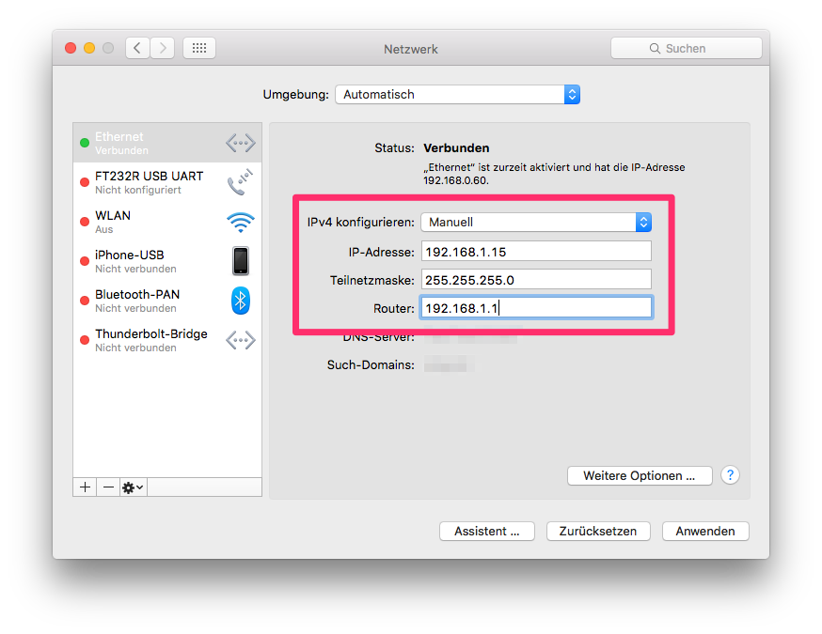Click the green status dot beside Ethernet

tap(85, 143)
